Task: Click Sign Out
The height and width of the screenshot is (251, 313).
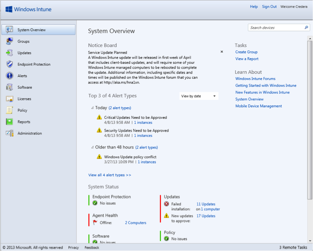Action: (269, 6)
